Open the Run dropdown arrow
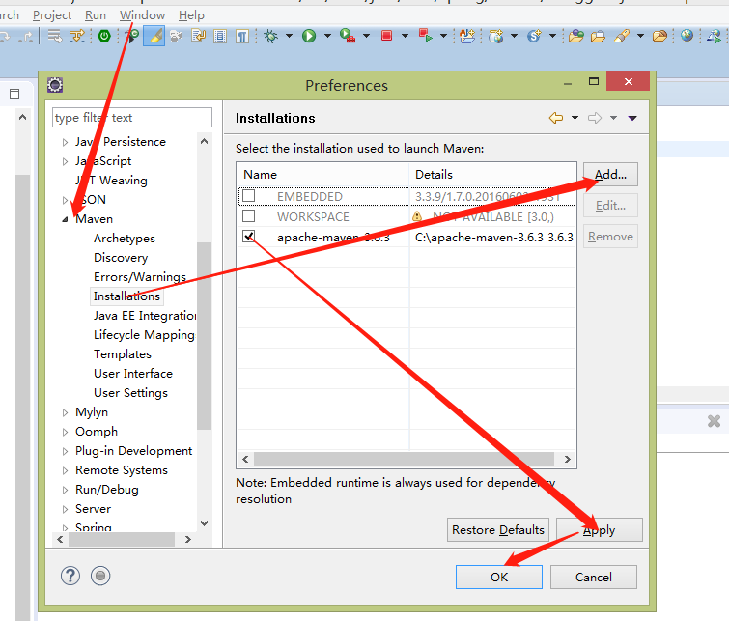This screenshot has width=729, height=621. point(327,36)
